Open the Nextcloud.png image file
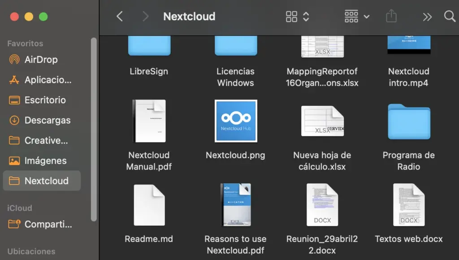459x260 pixels. point(236,121)
